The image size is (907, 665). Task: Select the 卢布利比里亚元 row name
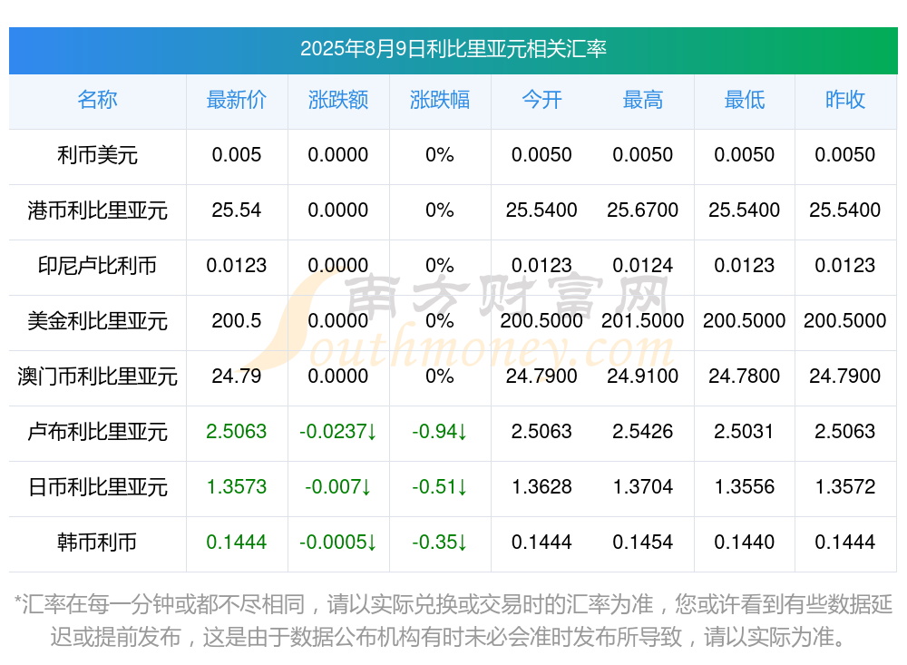[x=97, y=432]
